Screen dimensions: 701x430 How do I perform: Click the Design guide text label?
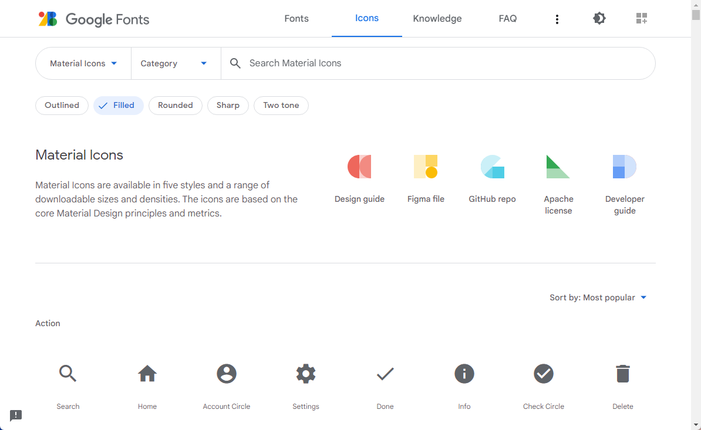pos(359,199)
